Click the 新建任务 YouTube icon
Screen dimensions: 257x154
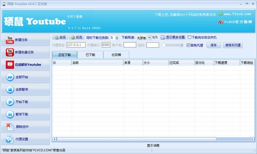(10, 40)
